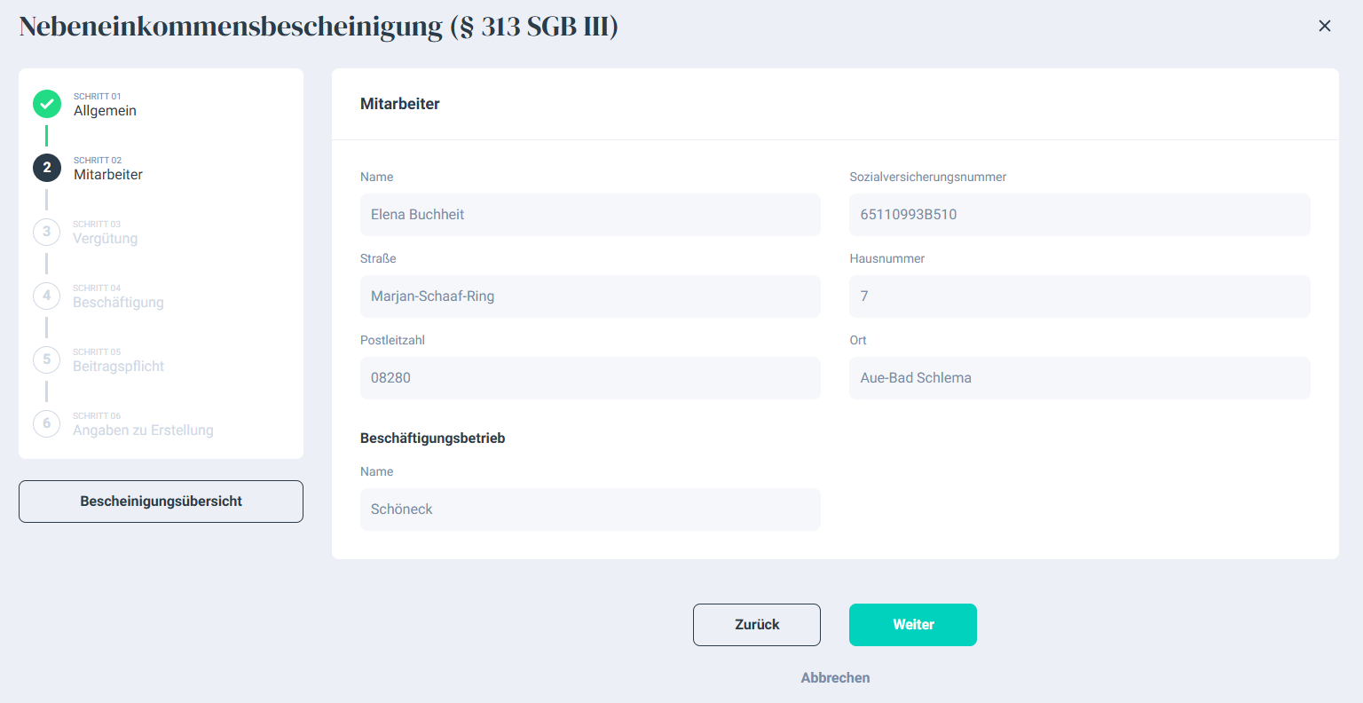Click the step 5 circle icon
The width and height of the screenshot is (1363, 703).
[x=47, y=359]
